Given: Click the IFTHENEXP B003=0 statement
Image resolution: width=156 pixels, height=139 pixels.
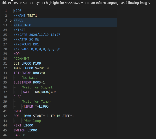Looking at the screenshot, I should coord(29,73).
